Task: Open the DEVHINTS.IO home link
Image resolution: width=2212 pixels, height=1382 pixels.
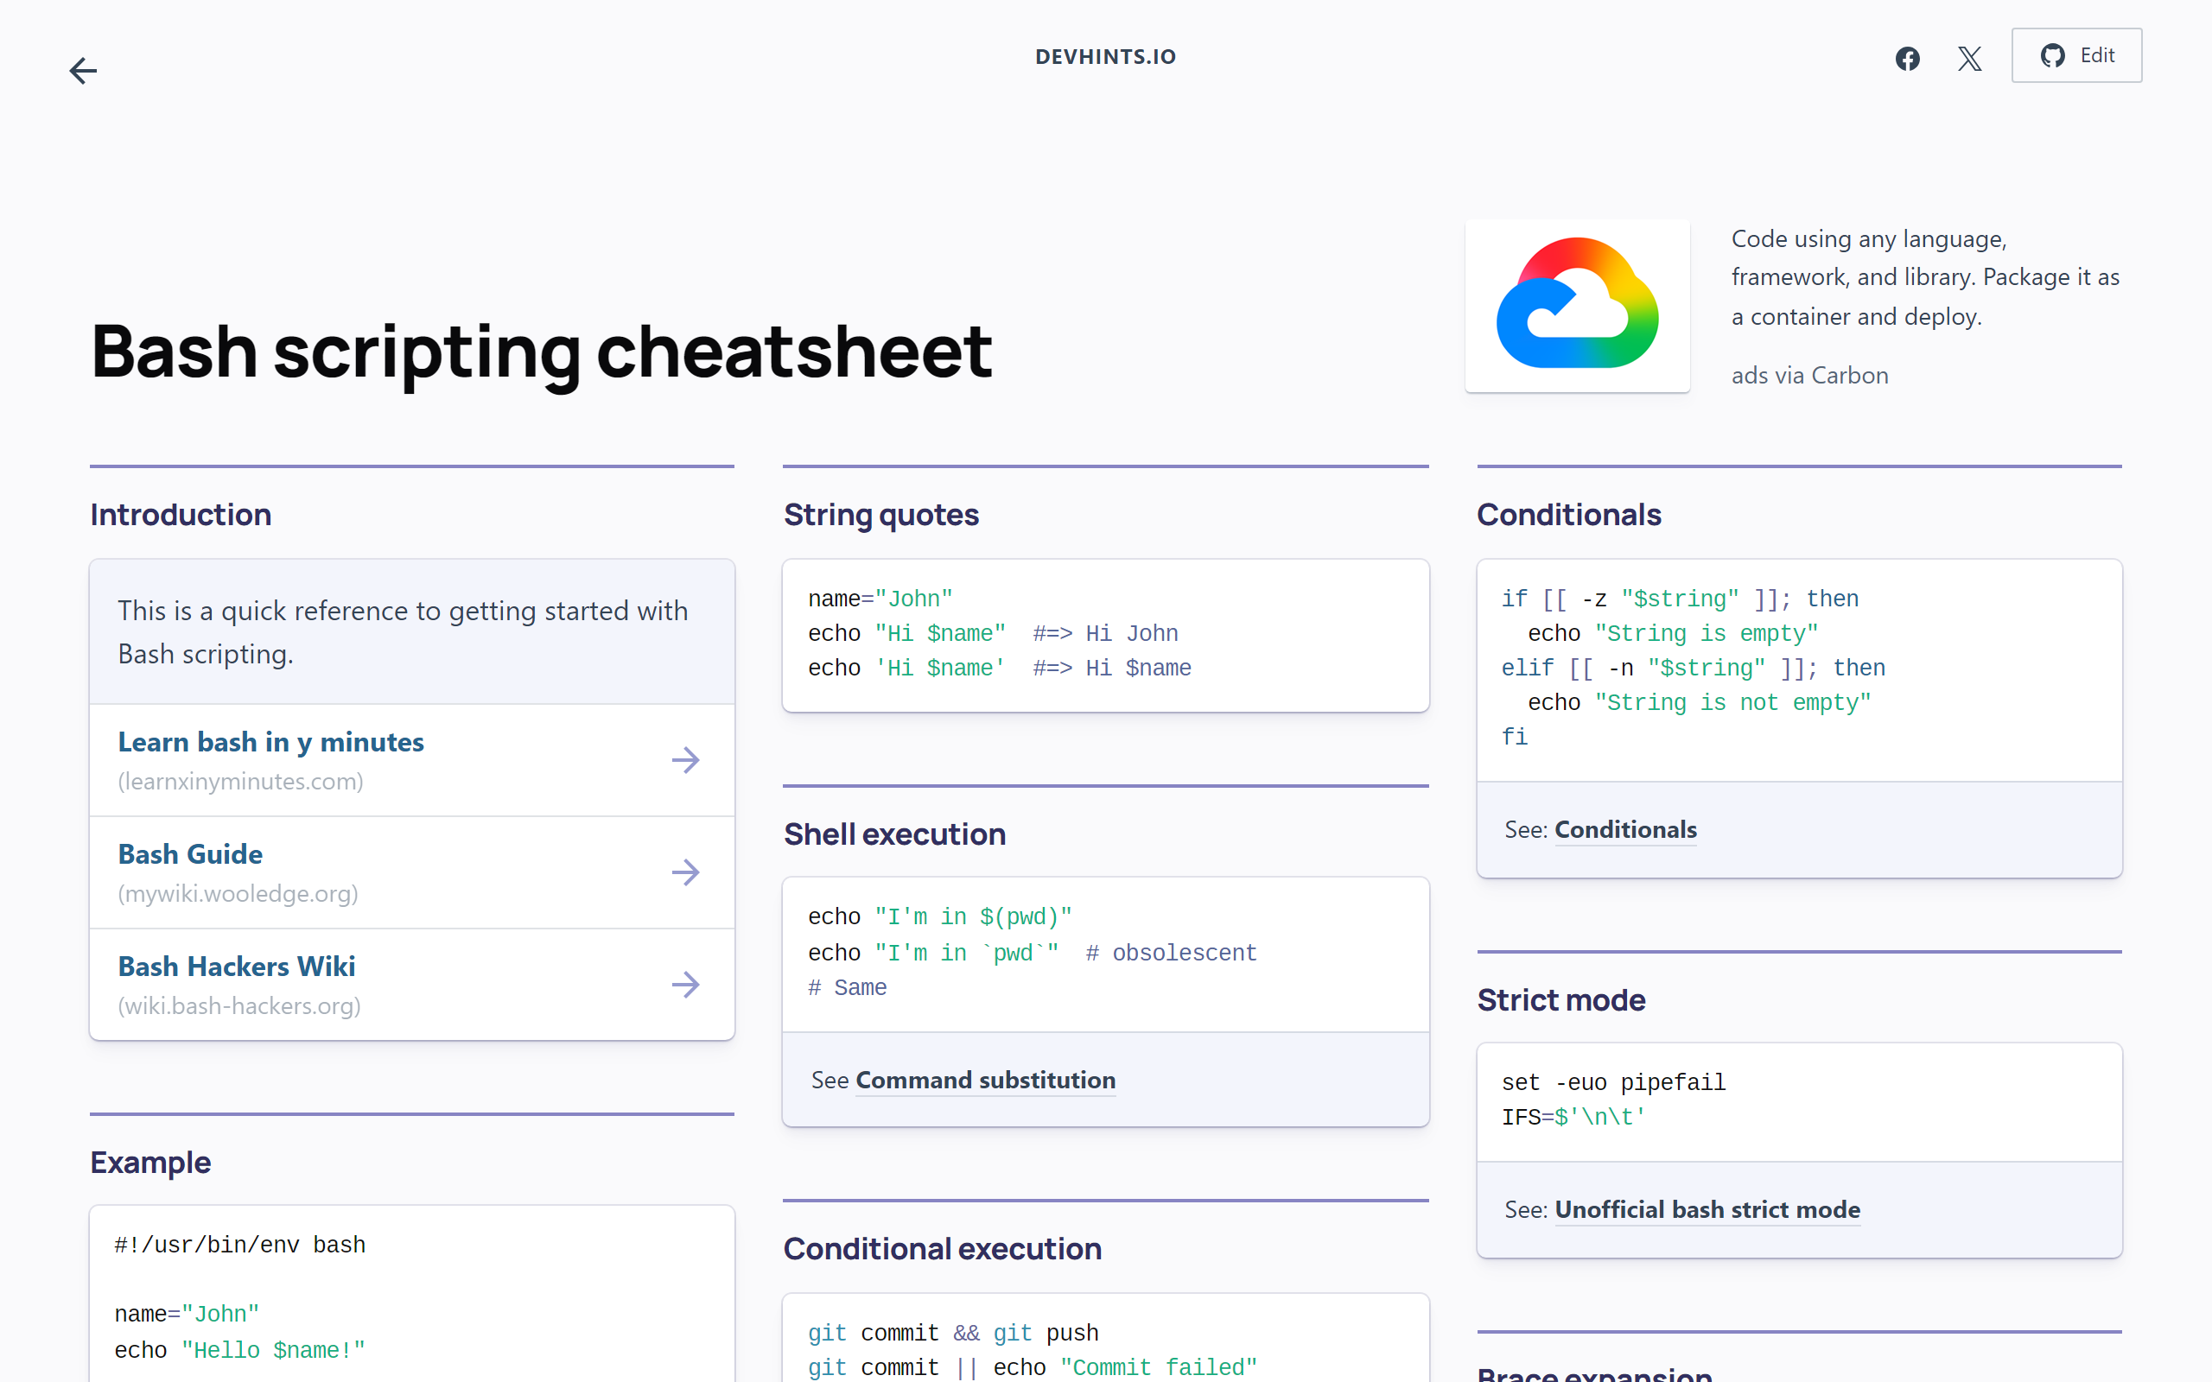Action: pos(1105,57)
